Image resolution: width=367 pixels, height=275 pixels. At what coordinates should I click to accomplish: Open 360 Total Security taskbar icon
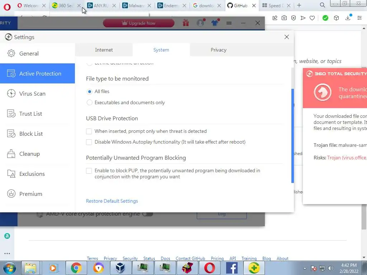point(254,268)
